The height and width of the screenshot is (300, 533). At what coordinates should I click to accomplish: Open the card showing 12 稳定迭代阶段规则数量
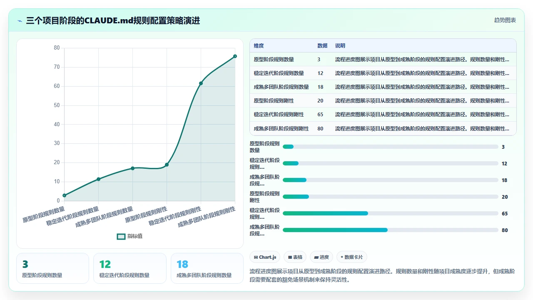pyautogui.click(x=130, y=268)
